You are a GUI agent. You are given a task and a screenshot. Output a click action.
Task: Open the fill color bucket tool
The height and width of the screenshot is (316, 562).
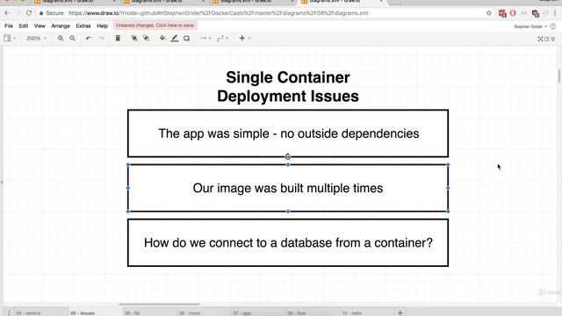(162, 38)
